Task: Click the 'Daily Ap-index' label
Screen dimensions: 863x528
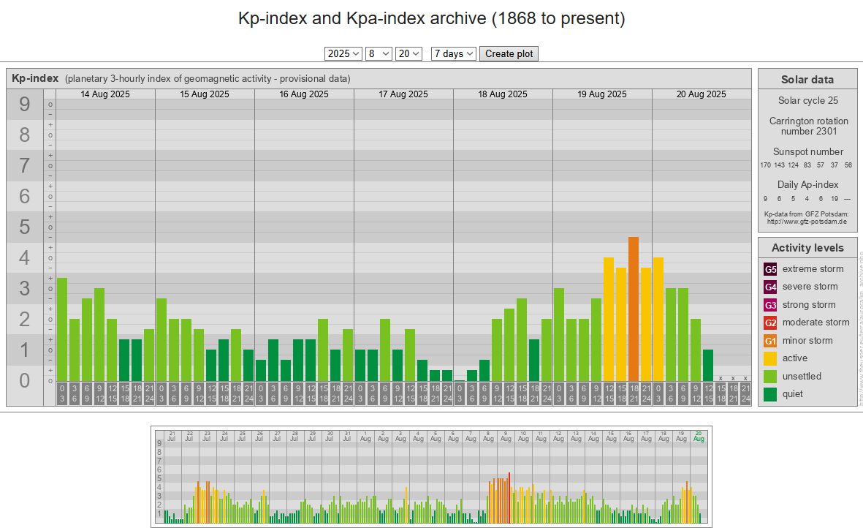Action: (808, 184)
